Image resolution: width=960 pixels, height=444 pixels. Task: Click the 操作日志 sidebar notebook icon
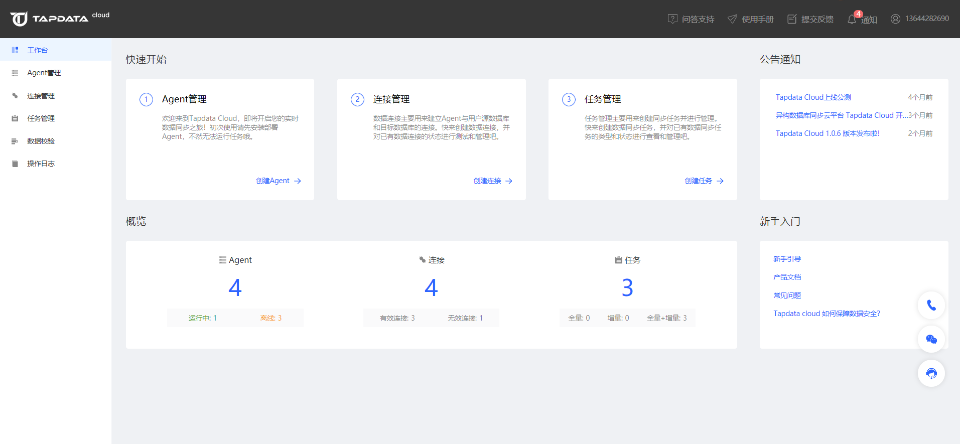click(15, 164)
